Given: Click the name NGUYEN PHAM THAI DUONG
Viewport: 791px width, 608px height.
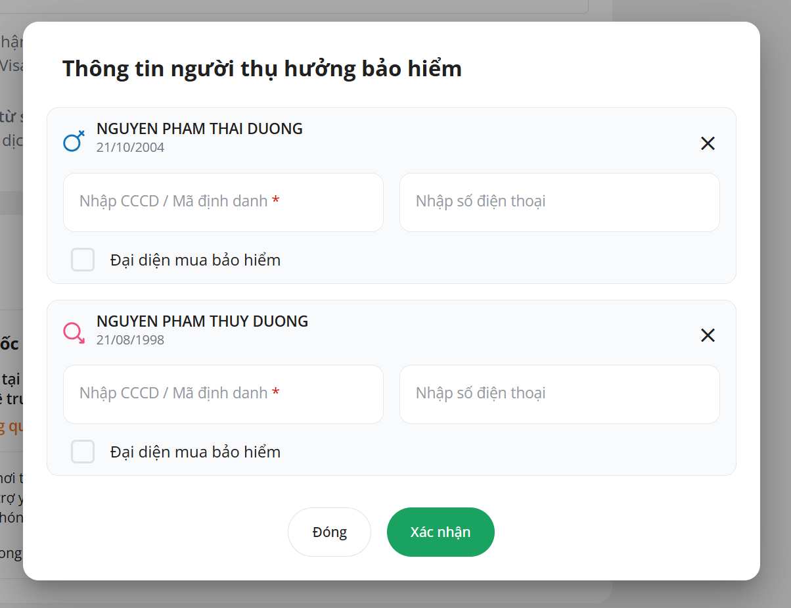Looking at the screenshot, I should click(x=199, y=129).
